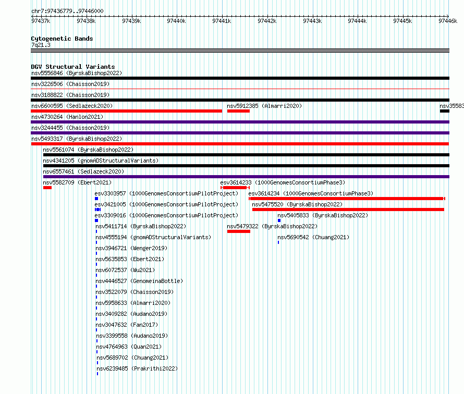This screenshot has width=464, height=394.
Task: Open the nsv5493317 (ByrskaBishop2022) label
Action: [x=77, y=139]
